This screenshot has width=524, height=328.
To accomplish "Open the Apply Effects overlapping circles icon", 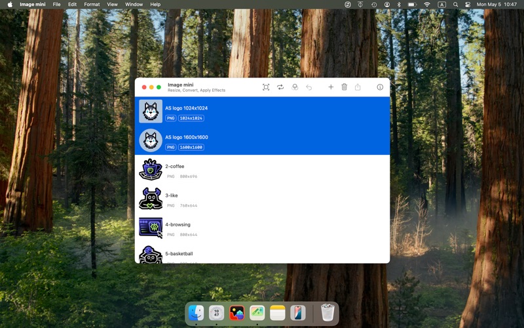I will tap(295, 87).
